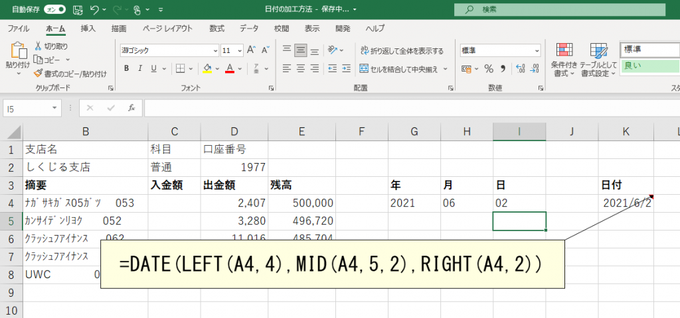
Task: Click the yellow fill color swatch
Action: click(x=207, y=68)
